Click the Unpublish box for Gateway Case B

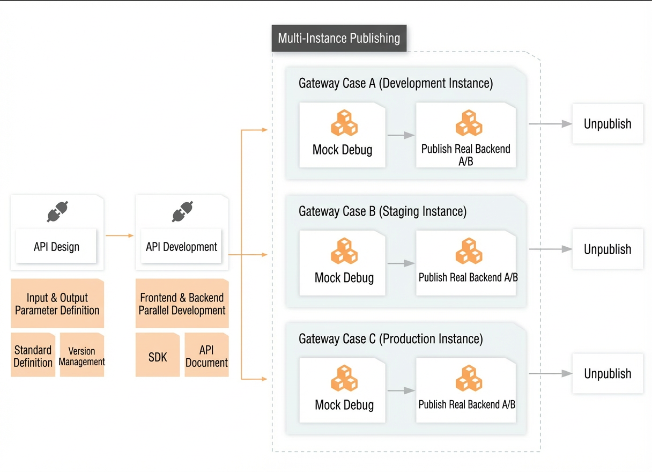(x=607, y=249)
